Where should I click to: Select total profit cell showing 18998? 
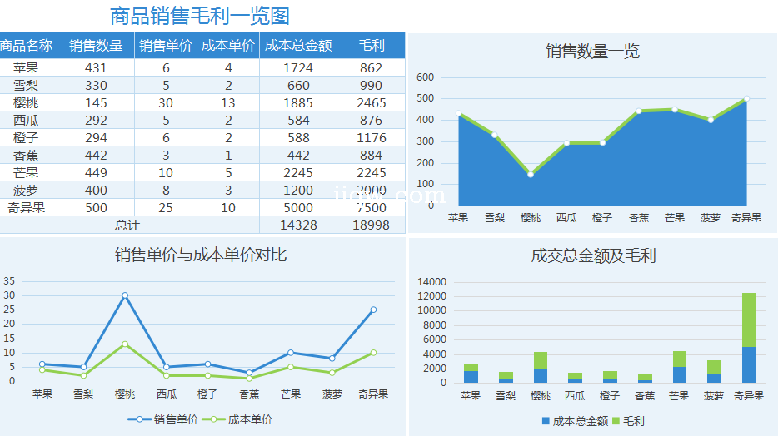coord(371,225)
